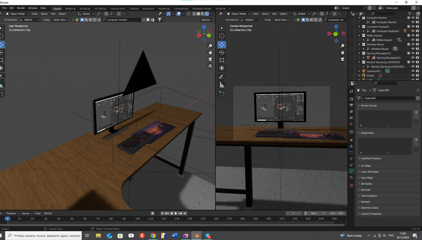Image resolution: width=422 pixels, height=240 pixels.
Task: Expand the UV Maps panel
Action: (x=366, y=166)
